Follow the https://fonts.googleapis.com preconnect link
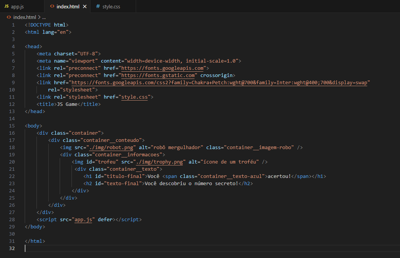400x258 pixels. point(162,68)
